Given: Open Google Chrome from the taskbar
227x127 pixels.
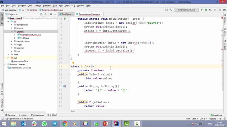Looking at the screenshot, I should click(x=65, y=124).
